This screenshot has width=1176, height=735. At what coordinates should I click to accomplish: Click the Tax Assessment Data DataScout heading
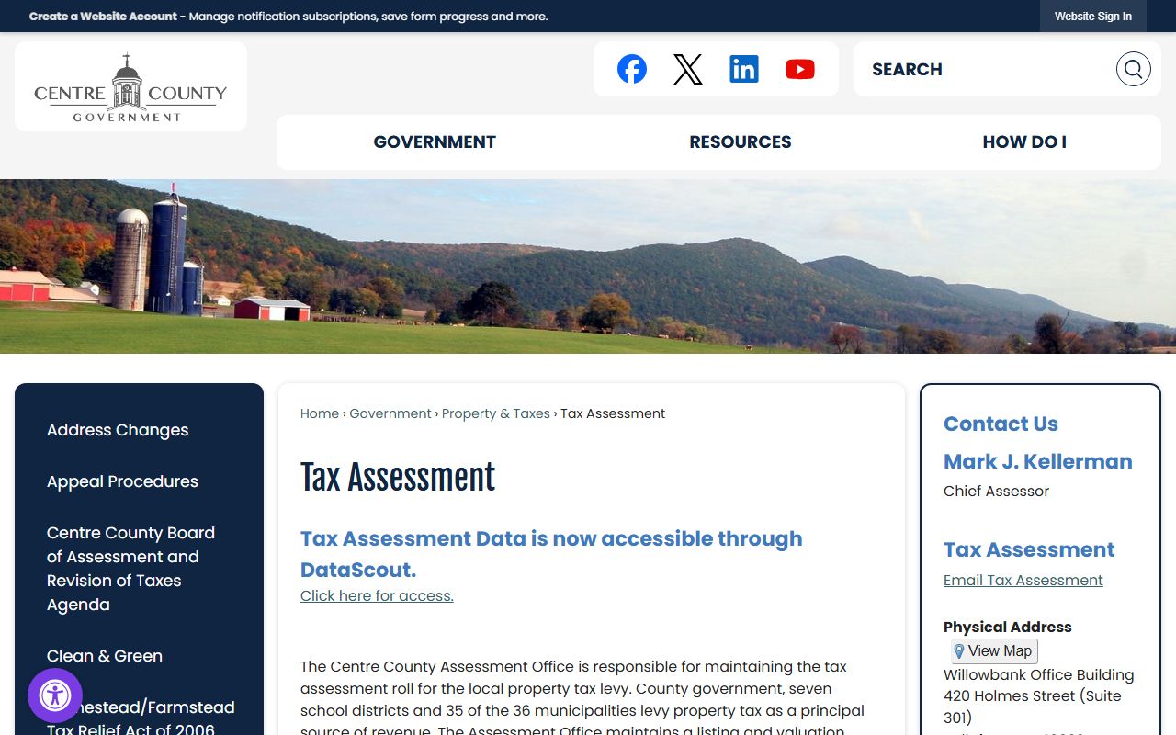coord(551,554)
